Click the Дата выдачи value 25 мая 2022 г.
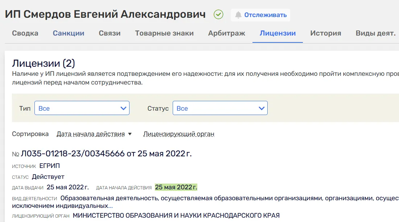Image resolution: width=399 pixels, height=222 pixels. click(x=68, y=187)
